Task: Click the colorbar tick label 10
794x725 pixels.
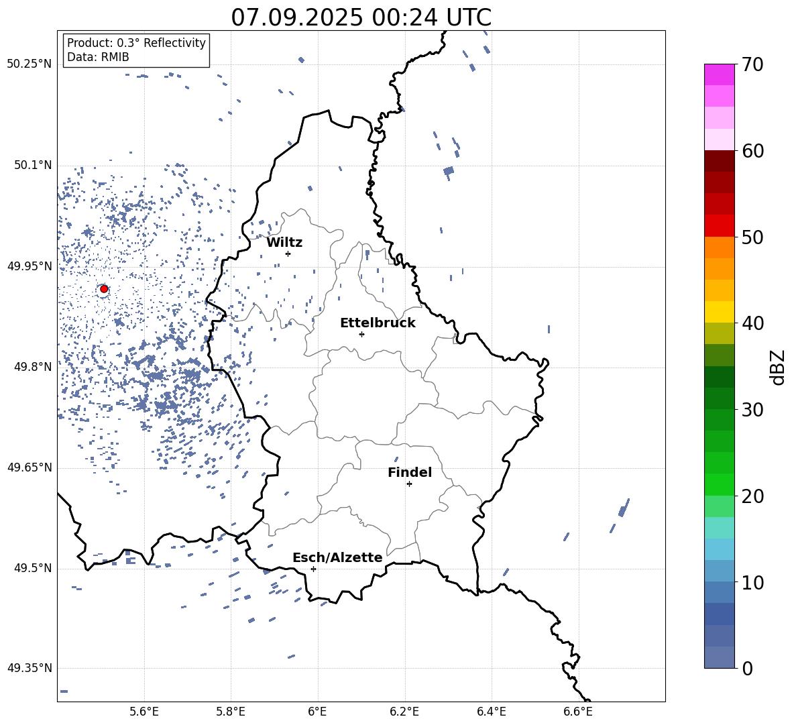Action: [752, 583]
